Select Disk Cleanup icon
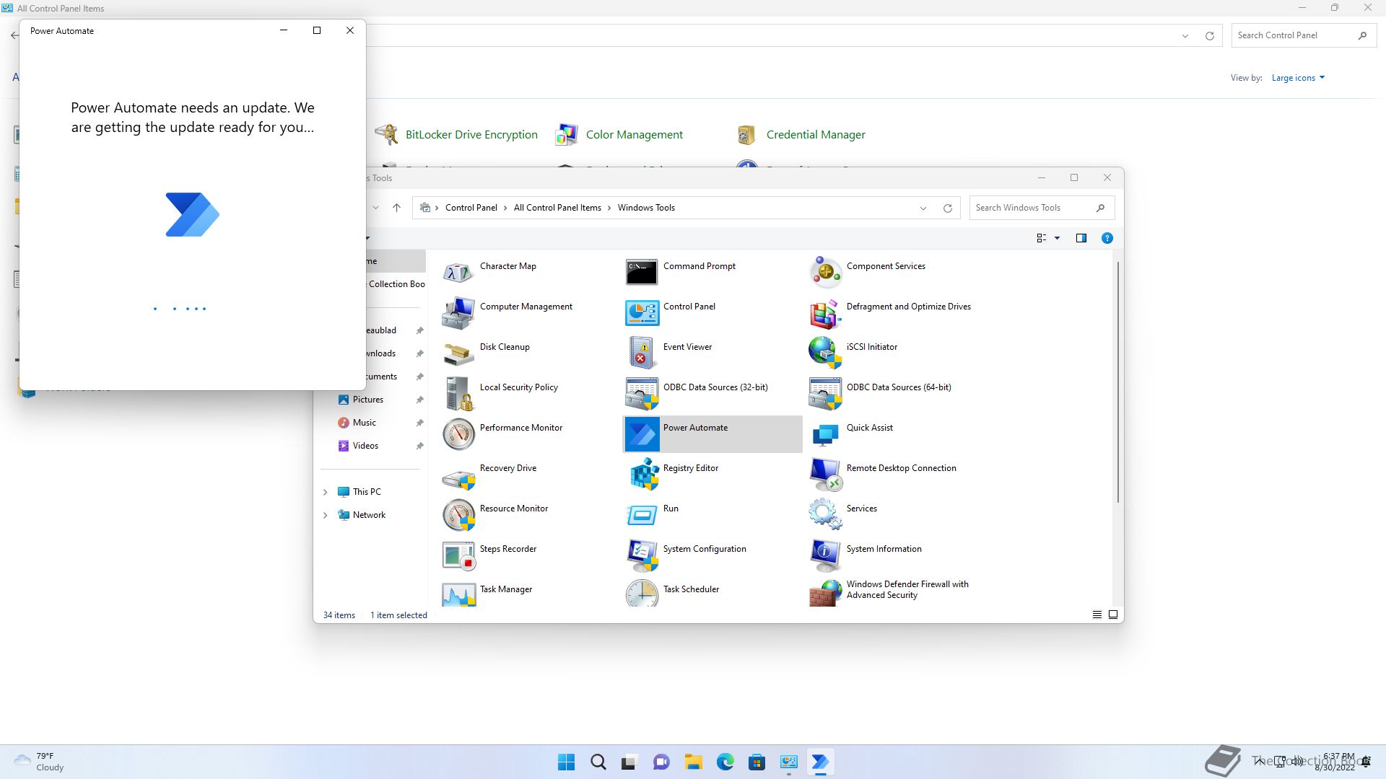The image size is (1386, 779). tap(458, 353)
